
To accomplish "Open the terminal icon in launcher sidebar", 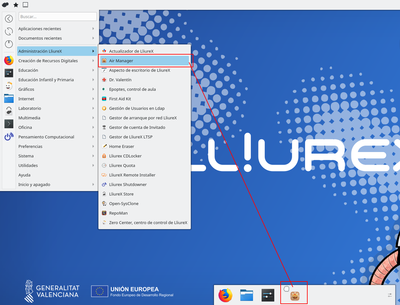I will pyautogui.click(x=9, y=123).
